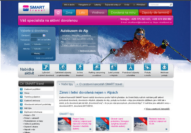Open Autobusové zájezdy link
Viewport: 191px width, 133px height.
tap(88, 51)
